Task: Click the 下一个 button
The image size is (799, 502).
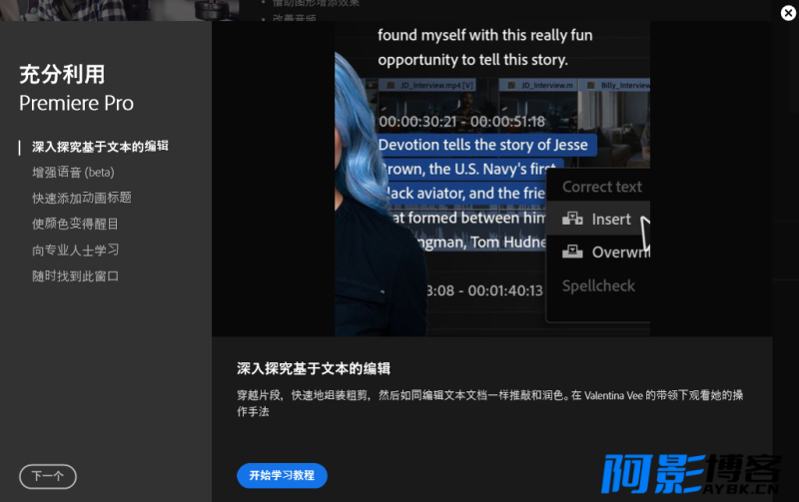Action: [x=48, y=476]
